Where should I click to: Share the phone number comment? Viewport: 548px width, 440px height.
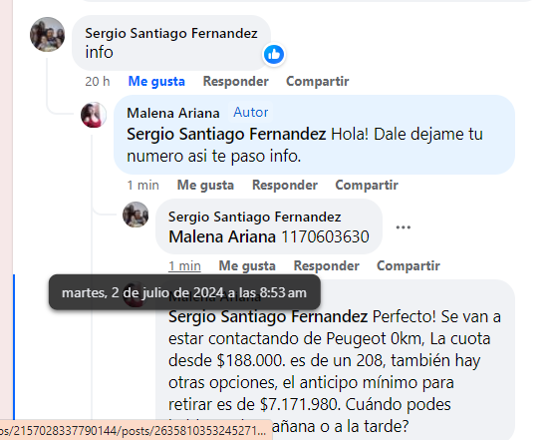click(409, 266)
